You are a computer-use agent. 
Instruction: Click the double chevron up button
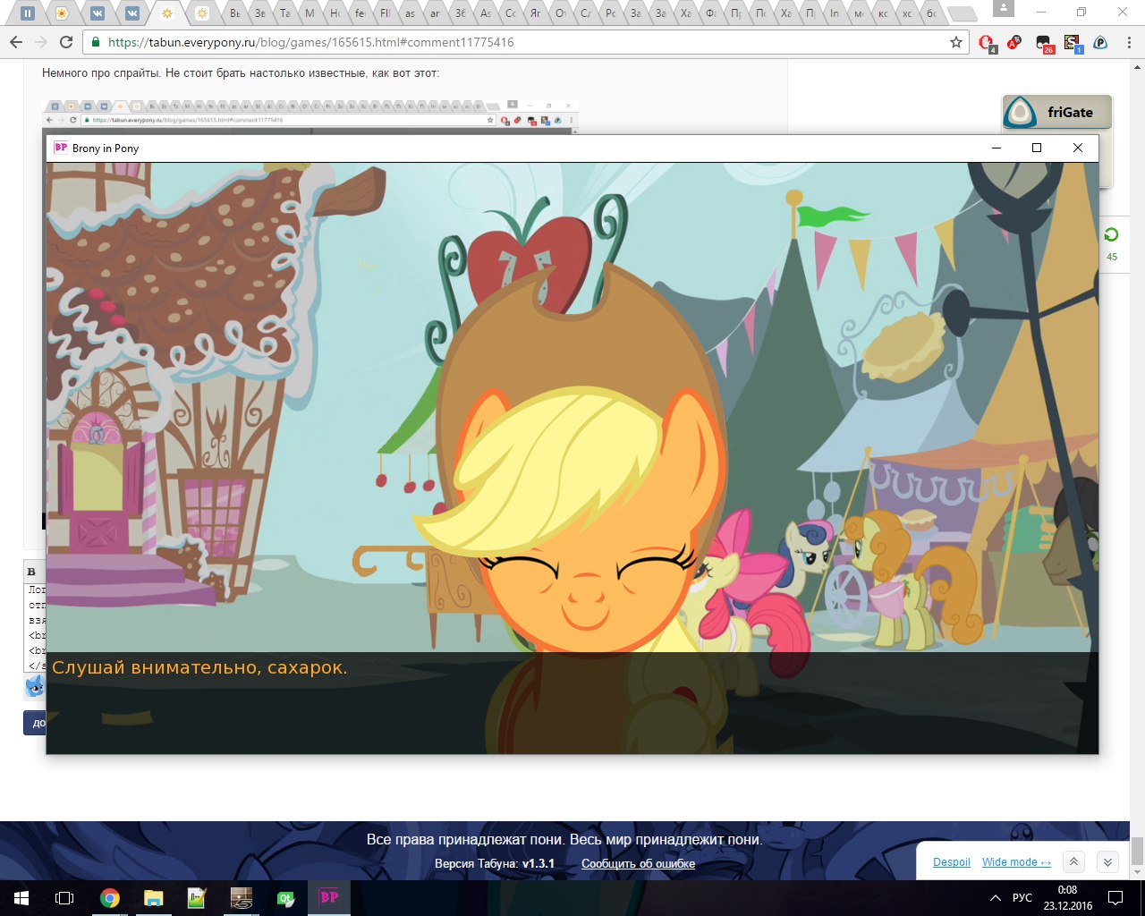click(x=1074, y=861)
